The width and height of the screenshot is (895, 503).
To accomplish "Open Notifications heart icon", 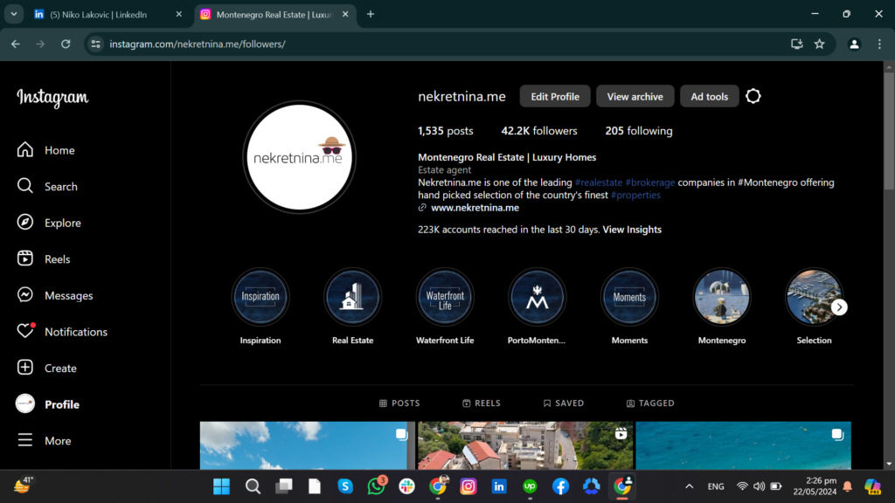I will [x=25, y=331].
